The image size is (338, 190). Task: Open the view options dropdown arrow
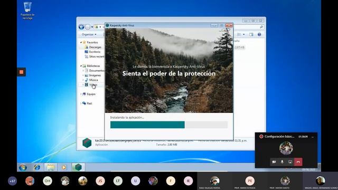tap(244, 34)
